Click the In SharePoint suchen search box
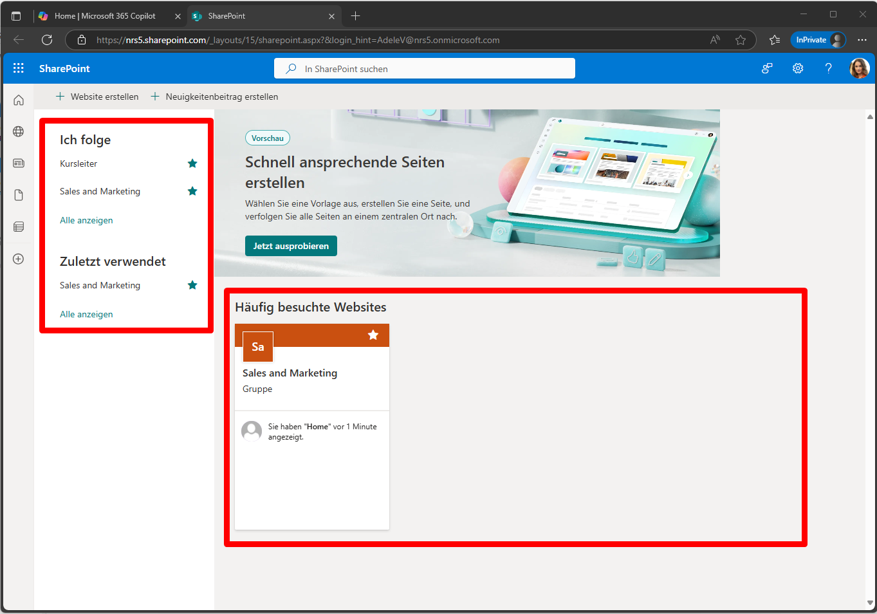Image resolution: width=877 pixels, height=614 pixels. [x=425, y=69]
